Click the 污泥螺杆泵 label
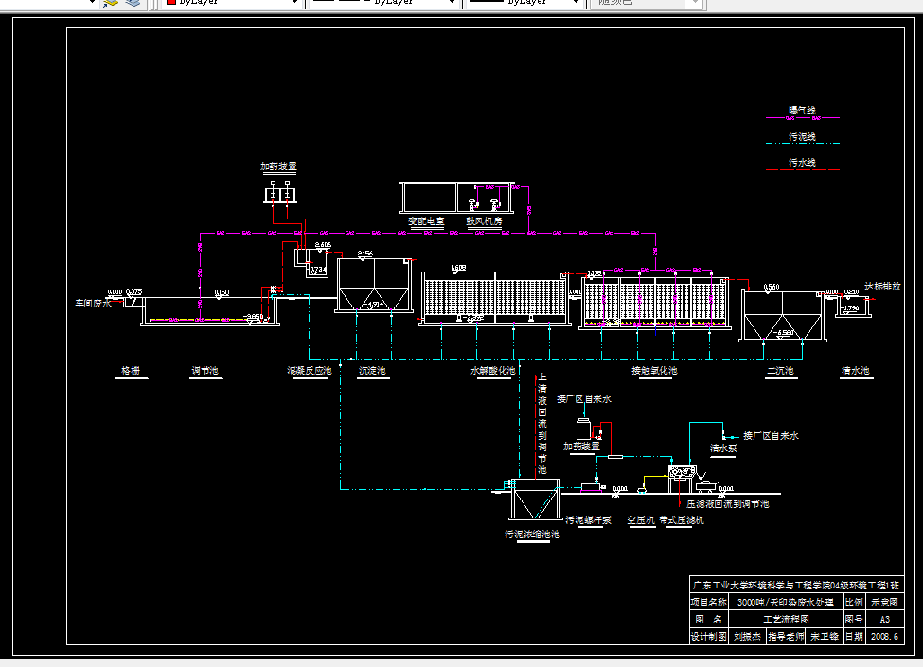The height and width of the screenshot is (667, 923). [x=588, y=520]
